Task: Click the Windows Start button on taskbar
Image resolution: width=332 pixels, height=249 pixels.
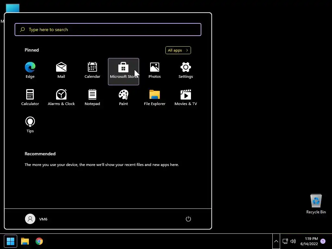Action: click(10, 241)
